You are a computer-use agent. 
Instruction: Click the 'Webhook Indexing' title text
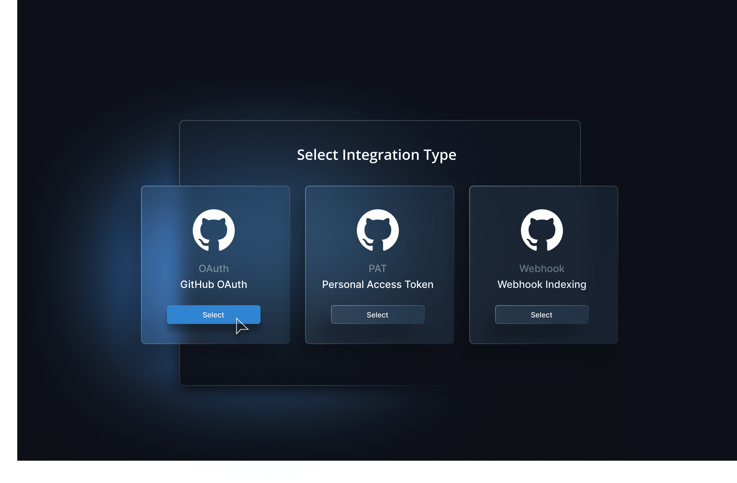(542, 284)
